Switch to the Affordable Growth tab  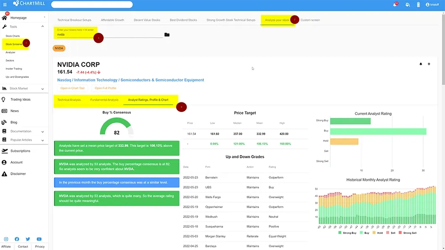click(113, 20)
